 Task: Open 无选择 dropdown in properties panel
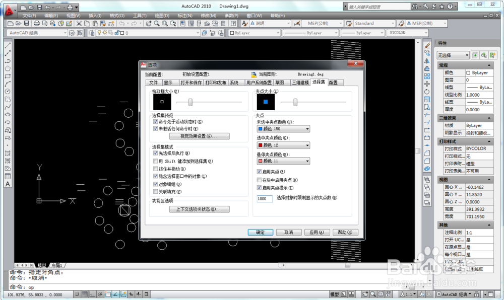coord(453,55)
